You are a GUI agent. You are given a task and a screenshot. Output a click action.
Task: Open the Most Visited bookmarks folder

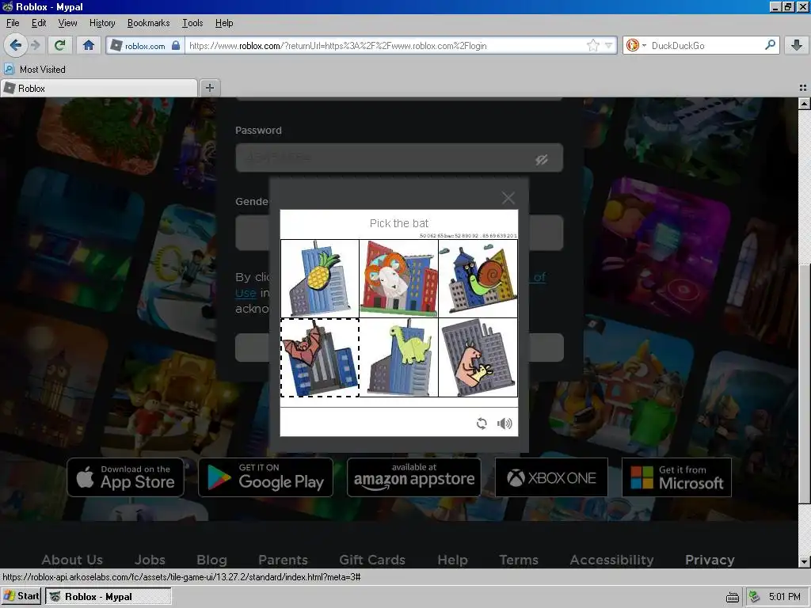pyautogui.click(x=35, y=70)
